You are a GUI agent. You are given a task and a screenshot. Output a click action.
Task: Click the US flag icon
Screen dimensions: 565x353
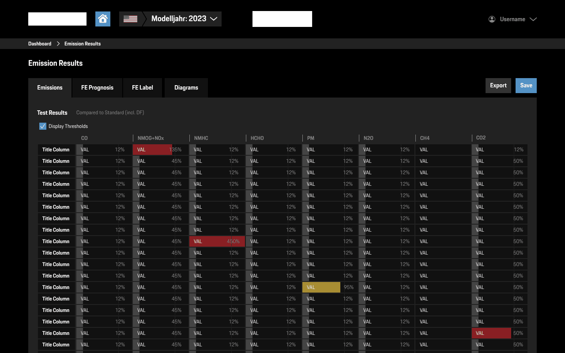click(x=130, y=19)
